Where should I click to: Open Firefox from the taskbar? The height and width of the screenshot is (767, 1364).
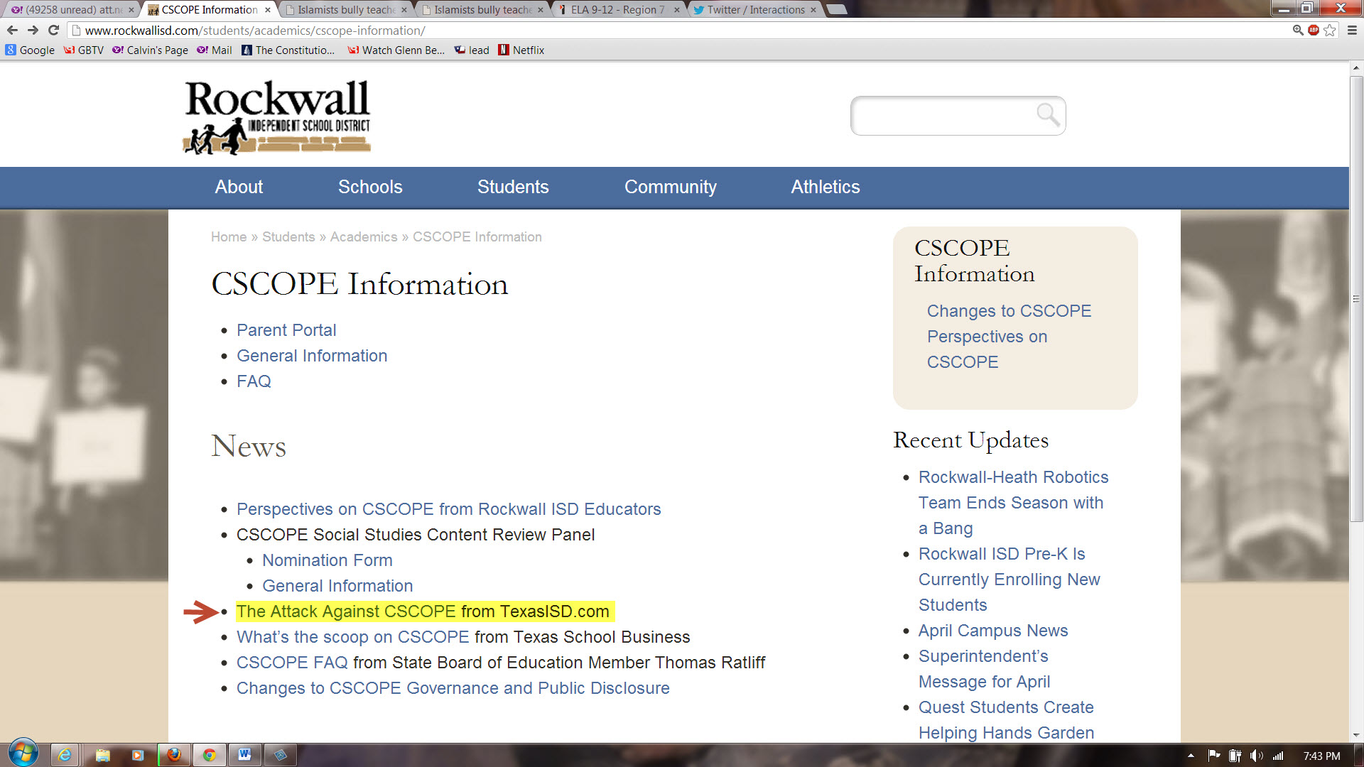point(174,755)
